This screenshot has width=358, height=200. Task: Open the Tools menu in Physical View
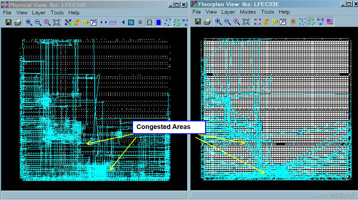click(x=57, y=13)
